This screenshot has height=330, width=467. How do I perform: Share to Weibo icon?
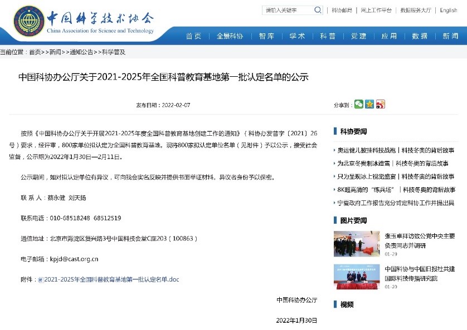380,104
